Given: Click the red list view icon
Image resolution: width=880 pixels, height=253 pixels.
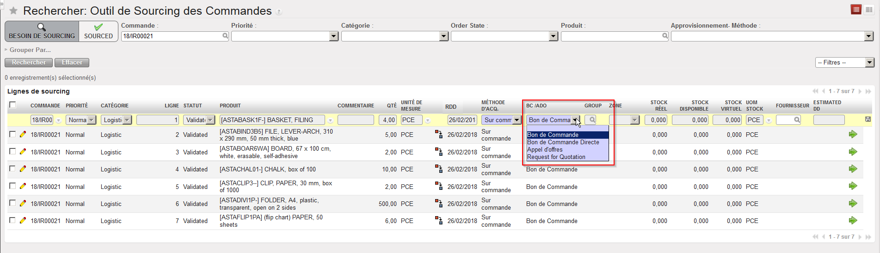Looking at the screenshot, I should 856,10.
